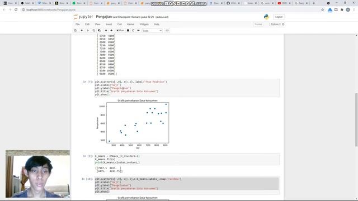Click the page vertical scrollbar thumb
Viewport: 358px width, 201px height.
[356, 120]
